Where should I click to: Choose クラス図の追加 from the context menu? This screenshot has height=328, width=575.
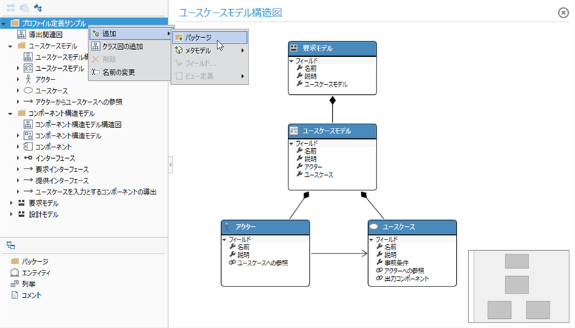click(123, 46)
